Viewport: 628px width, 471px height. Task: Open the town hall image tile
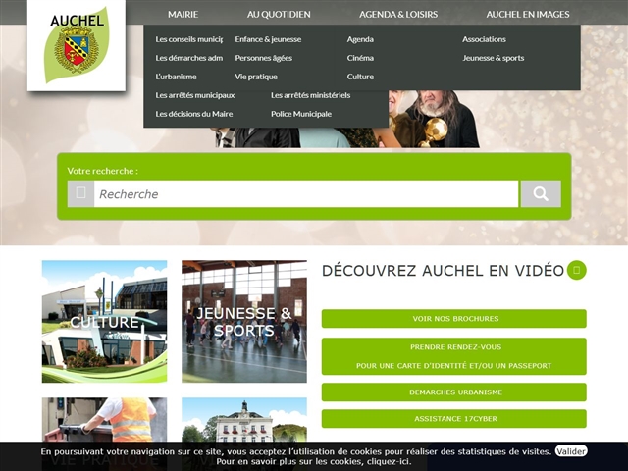(244, 420)
